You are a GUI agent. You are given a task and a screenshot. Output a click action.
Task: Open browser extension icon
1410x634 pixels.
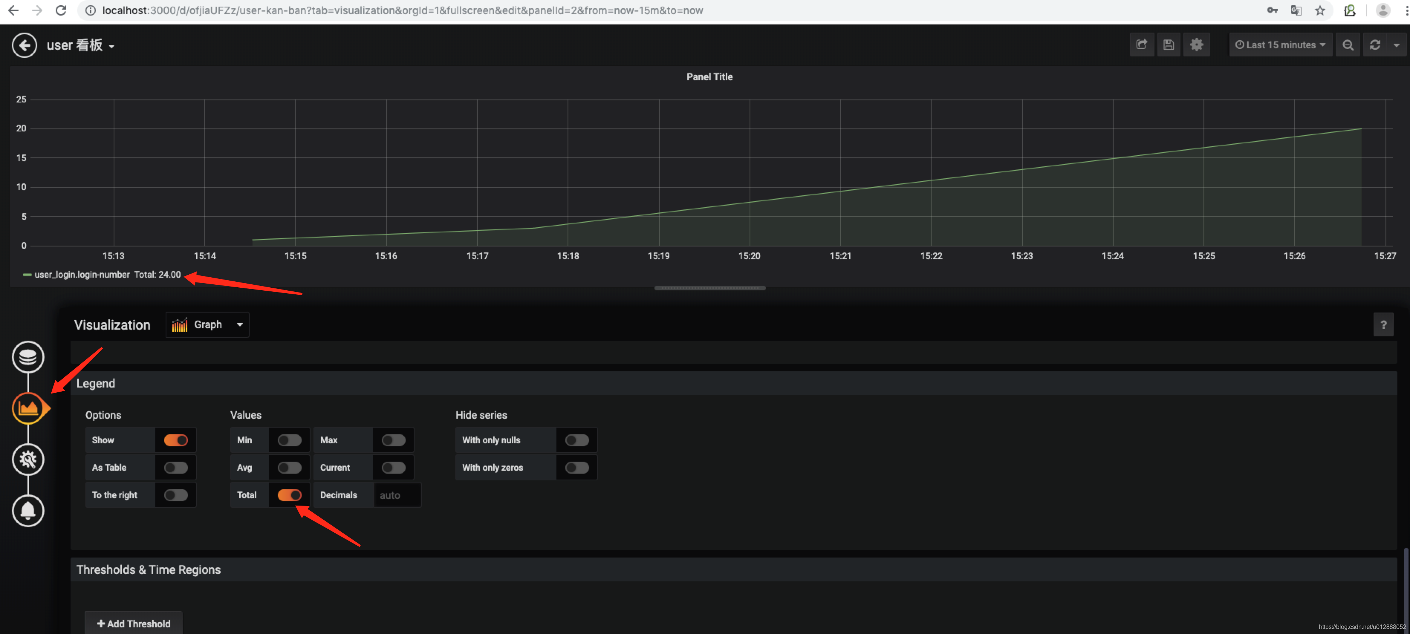[1350, 10]
